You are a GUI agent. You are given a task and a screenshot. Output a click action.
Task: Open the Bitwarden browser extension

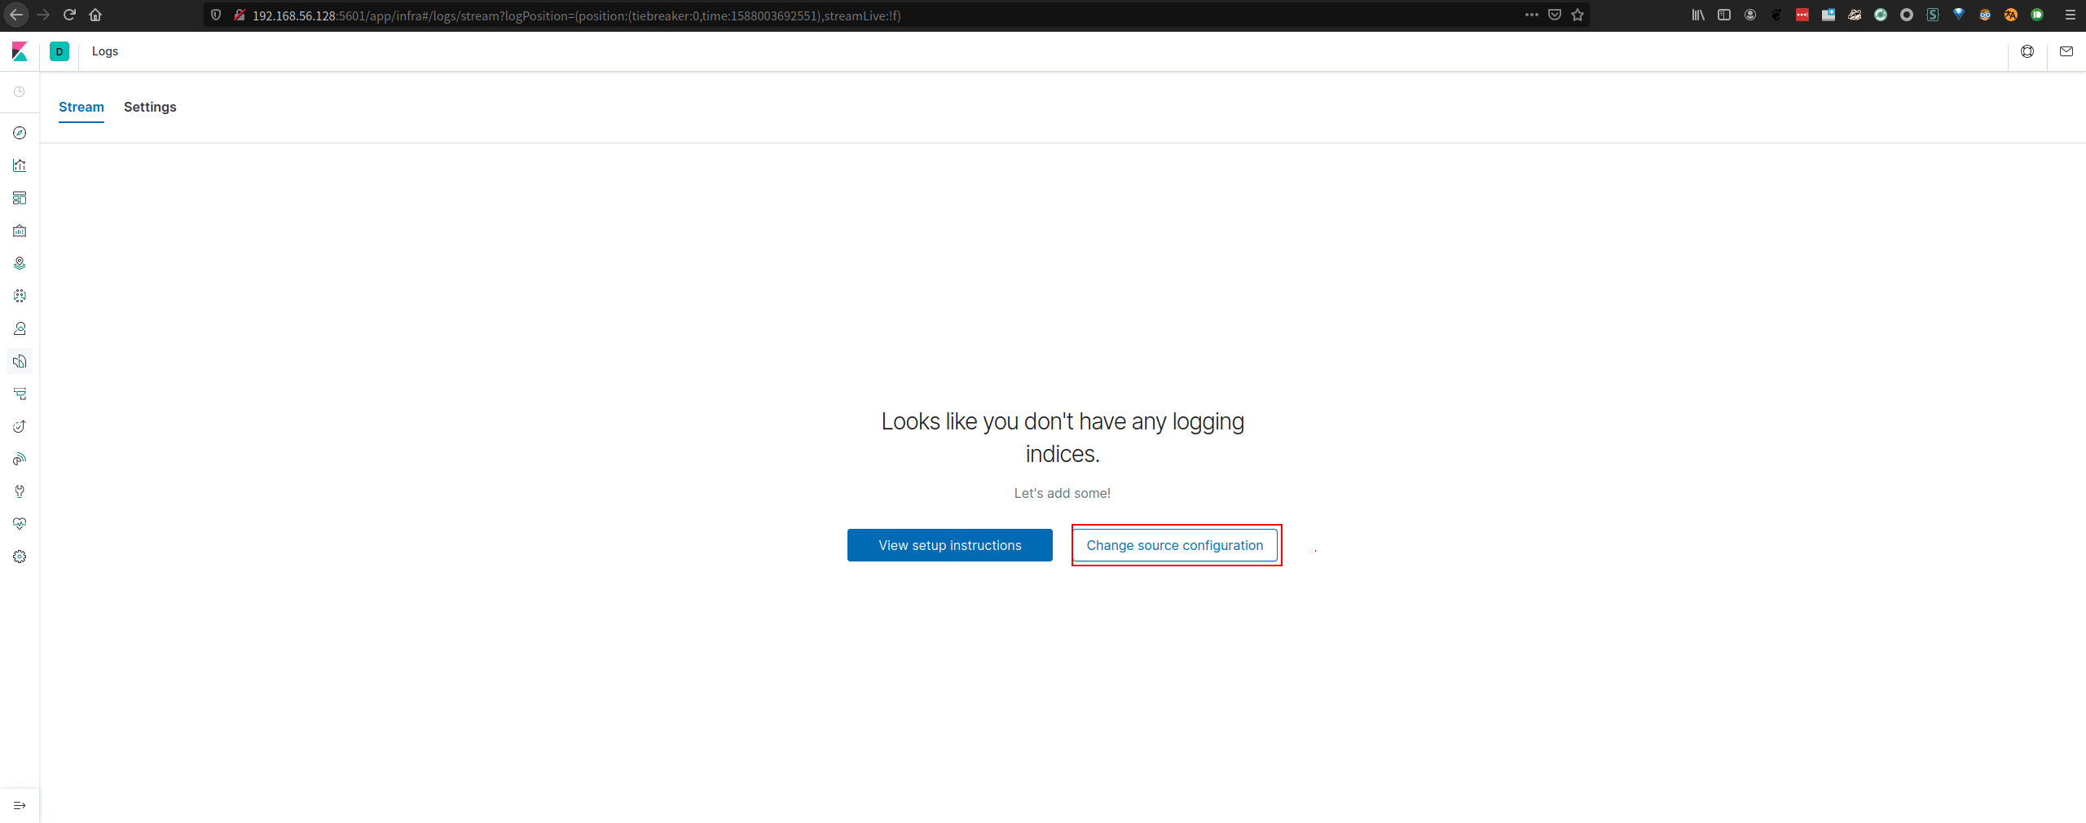pyautogui.click(x=1959, y=15)
